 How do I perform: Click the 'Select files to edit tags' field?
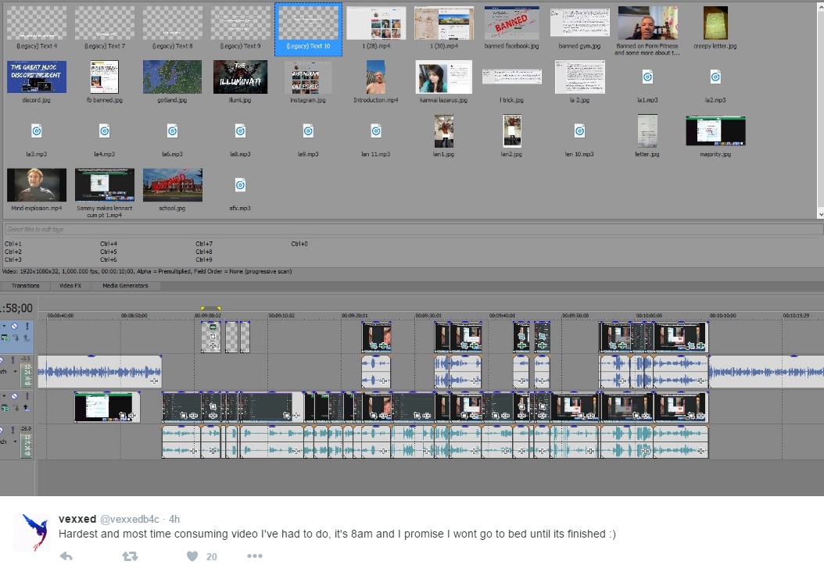point(413,229)
